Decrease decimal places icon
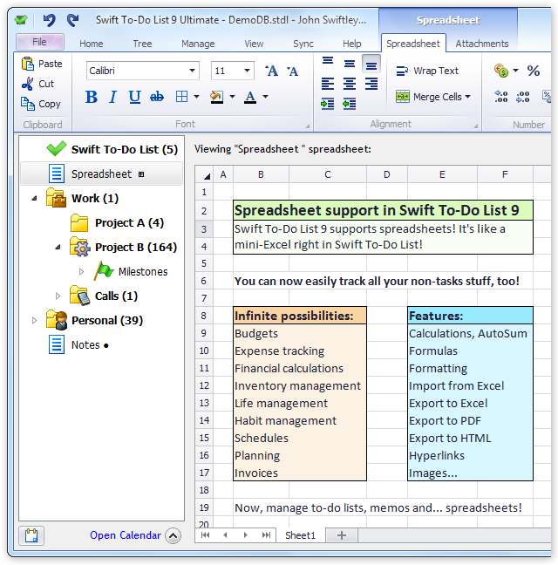This screenshot has height=565, width=558. point(523,97)
